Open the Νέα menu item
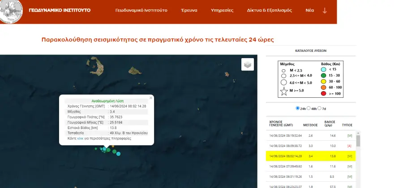 pyautogui.click(x=309, y=10)
